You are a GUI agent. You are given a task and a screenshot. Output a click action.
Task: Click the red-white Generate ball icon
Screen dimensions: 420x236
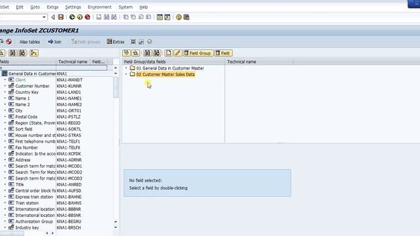tap(9, 41)
